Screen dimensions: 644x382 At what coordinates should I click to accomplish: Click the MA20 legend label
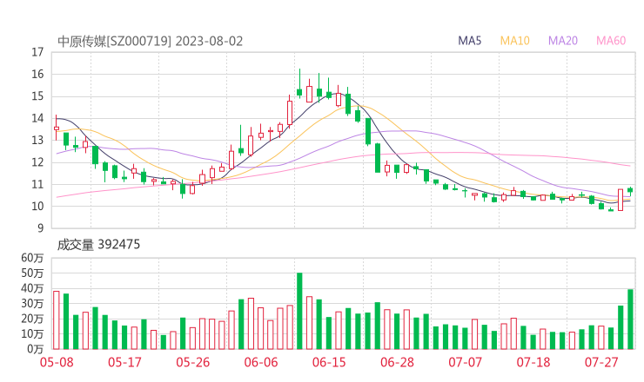pos(563,41)
